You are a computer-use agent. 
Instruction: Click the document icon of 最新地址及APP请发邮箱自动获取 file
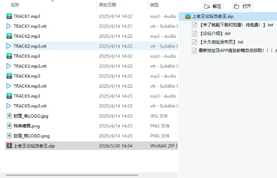coord(194,50)
